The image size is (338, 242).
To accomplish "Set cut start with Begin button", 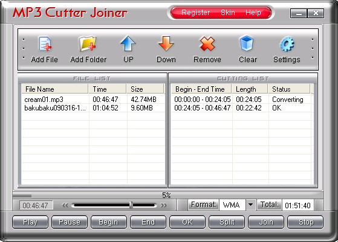I will [108, 222].
